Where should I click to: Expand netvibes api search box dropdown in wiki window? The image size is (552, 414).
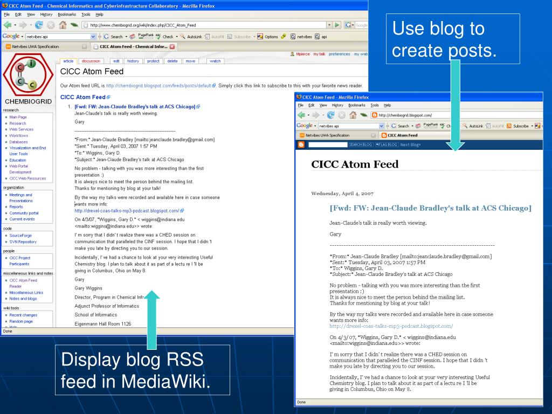coord(93,37)
